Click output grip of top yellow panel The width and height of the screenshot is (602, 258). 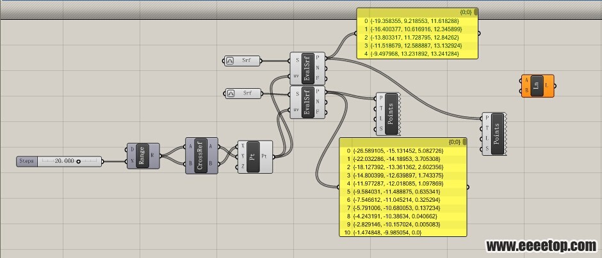coord(479,33)
